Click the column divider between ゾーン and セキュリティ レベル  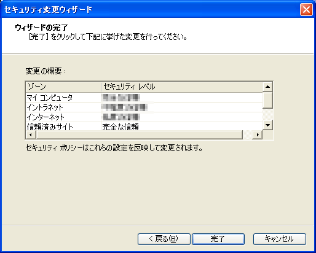[x=101, y=87]
